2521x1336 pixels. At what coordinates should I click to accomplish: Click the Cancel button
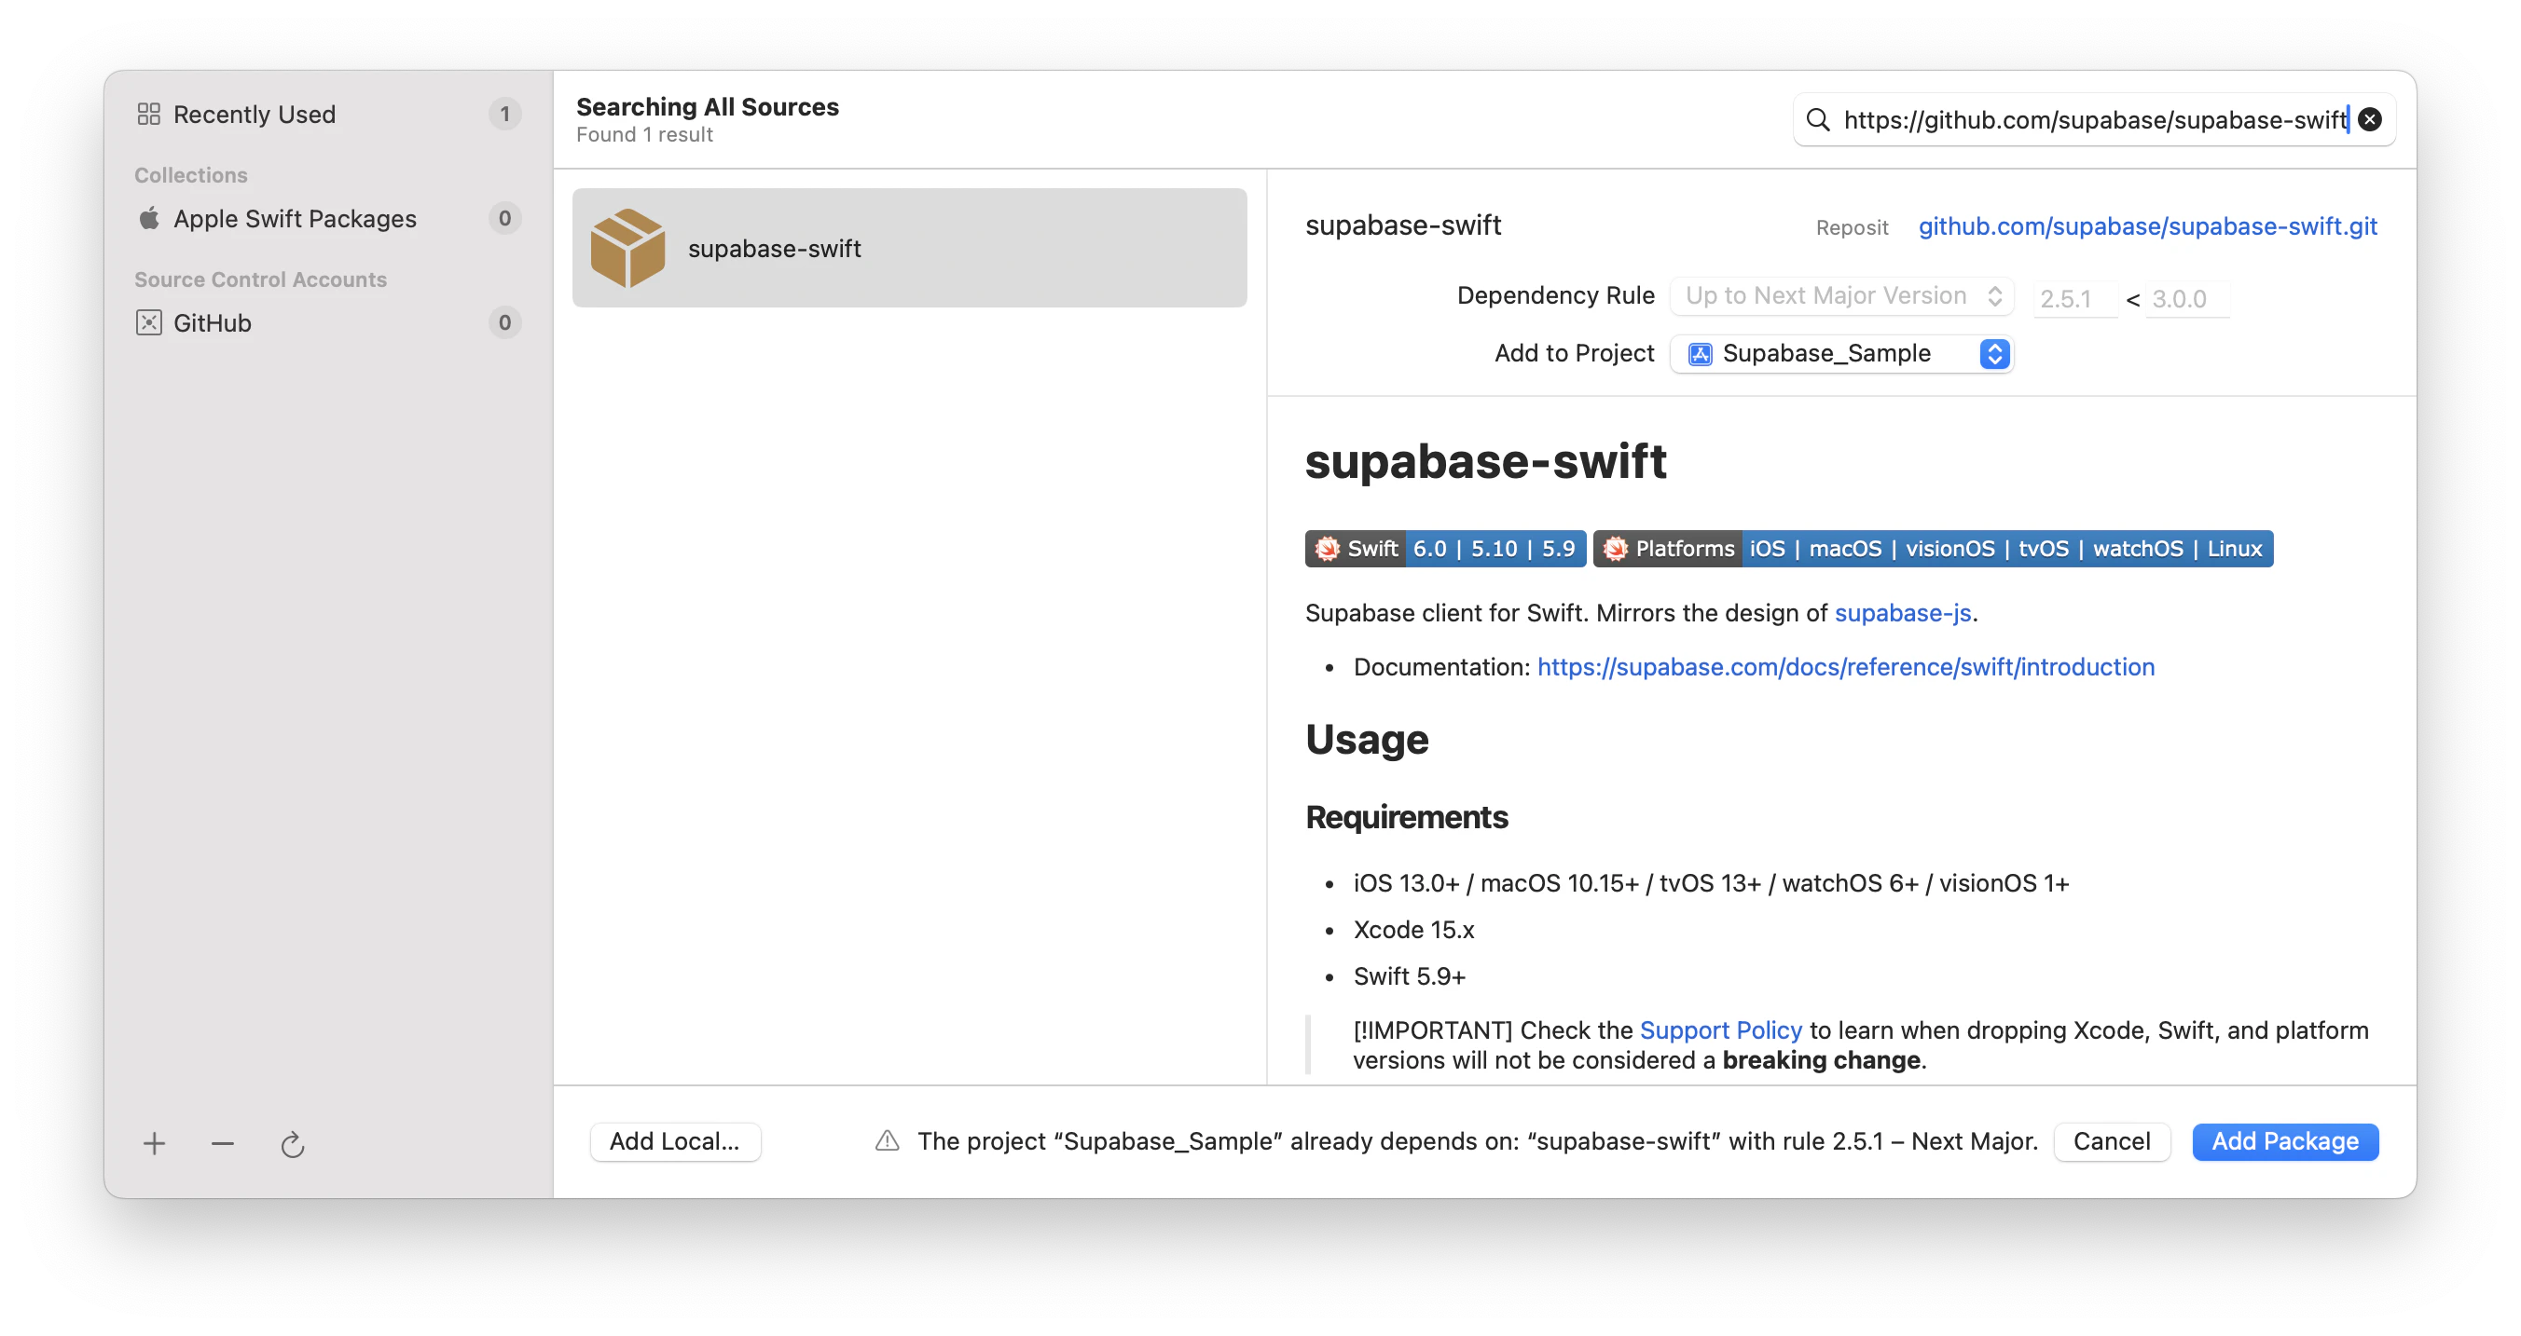[2111, 1141]
